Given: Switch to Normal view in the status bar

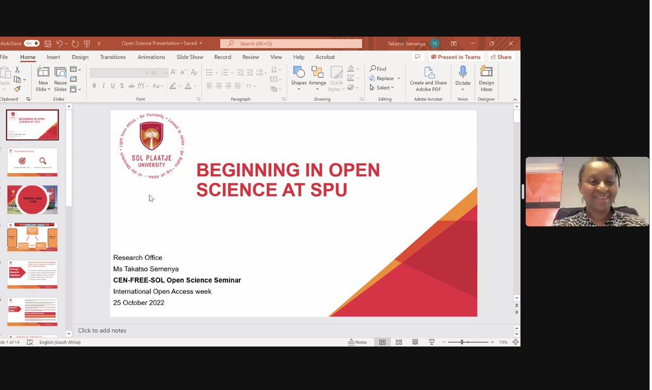Looking at the screenshot, I should [x=383, y=342].
